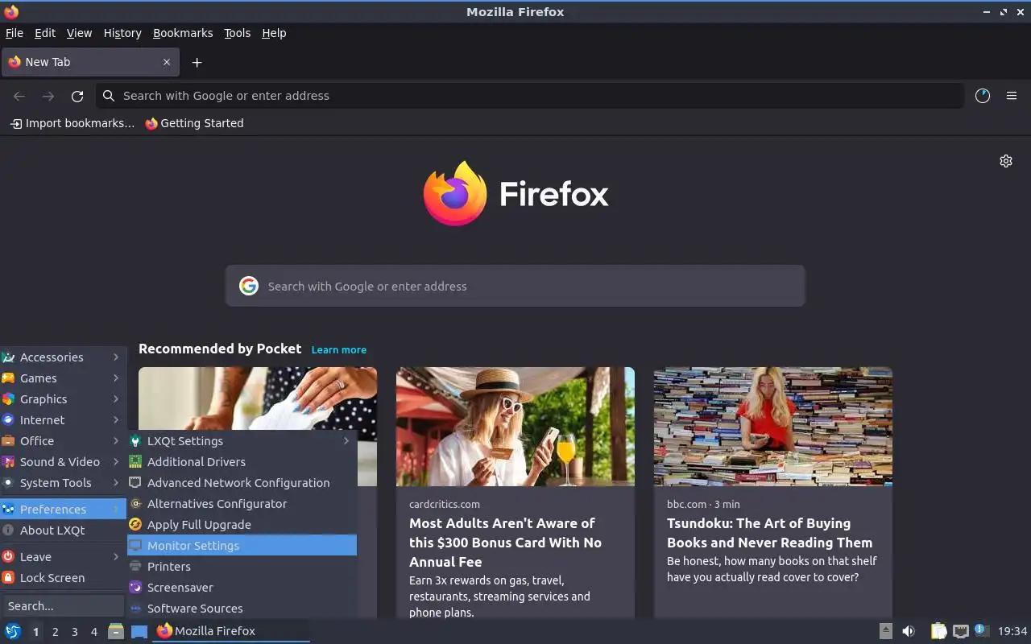Image resolution: width=1031 pixels, height=644 pixels.
Task: Click the woman with drink thumbnail
Action: [x=515, y=427]
